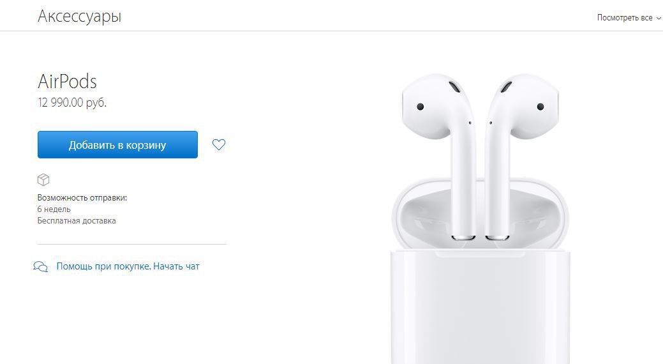663x364 pixels.
Task: Click the Возможность отправки label
Action: [x=82, y=198]
